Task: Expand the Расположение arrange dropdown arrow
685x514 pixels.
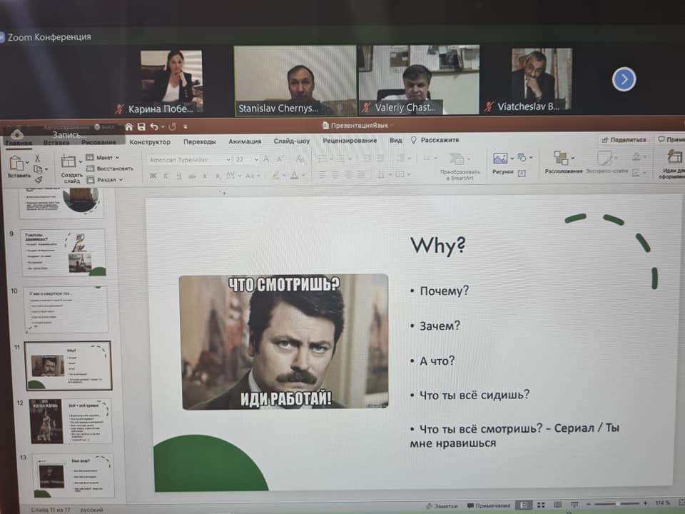Action: coord(572,158)
